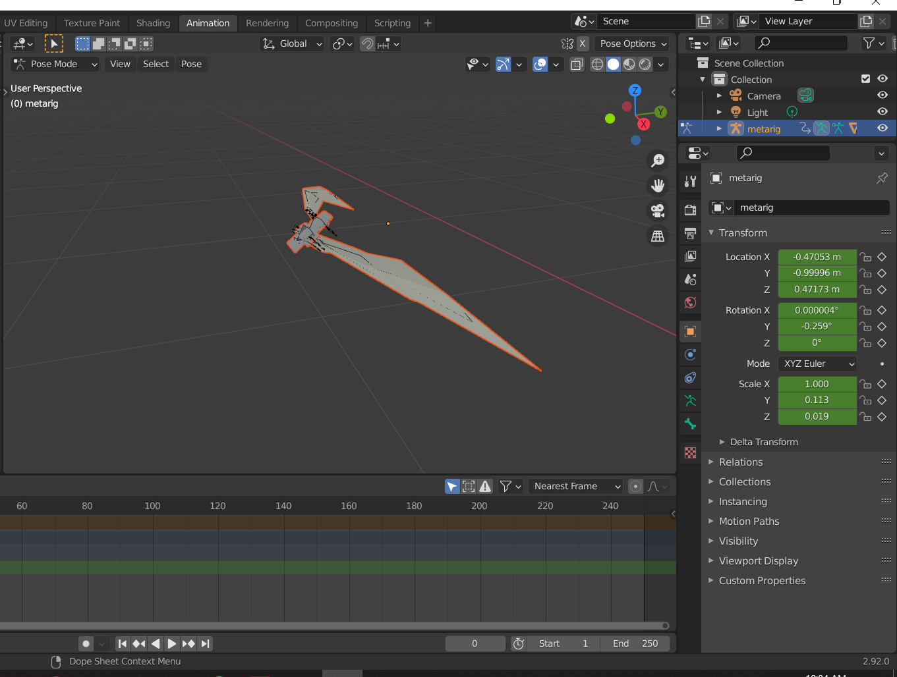897x677 pixels.
Task: Open the Texture properties tab
Action: pyautogui.click(x=690, y=452)
